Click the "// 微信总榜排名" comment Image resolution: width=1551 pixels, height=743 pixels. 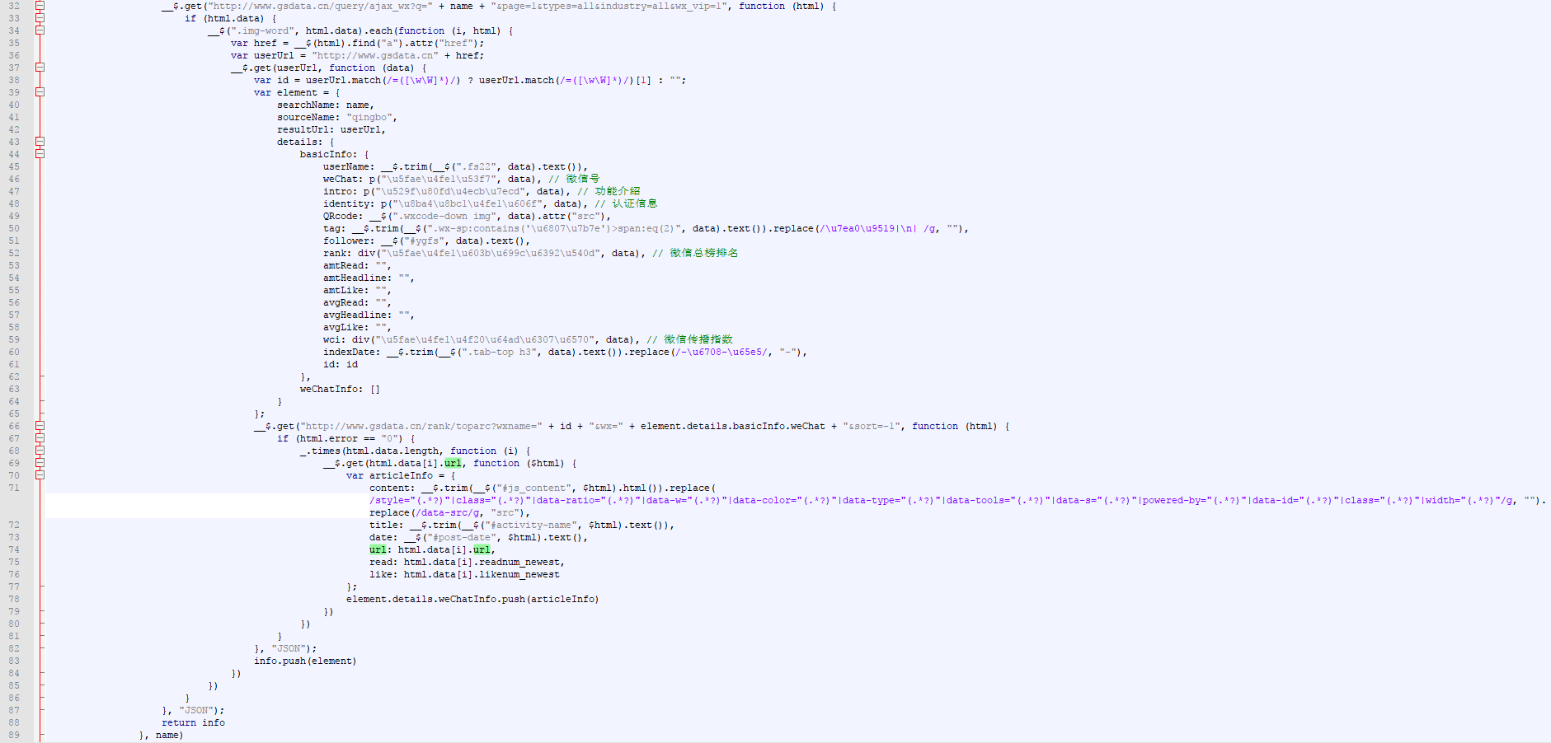pyautogui.click(x=695, y=253)
